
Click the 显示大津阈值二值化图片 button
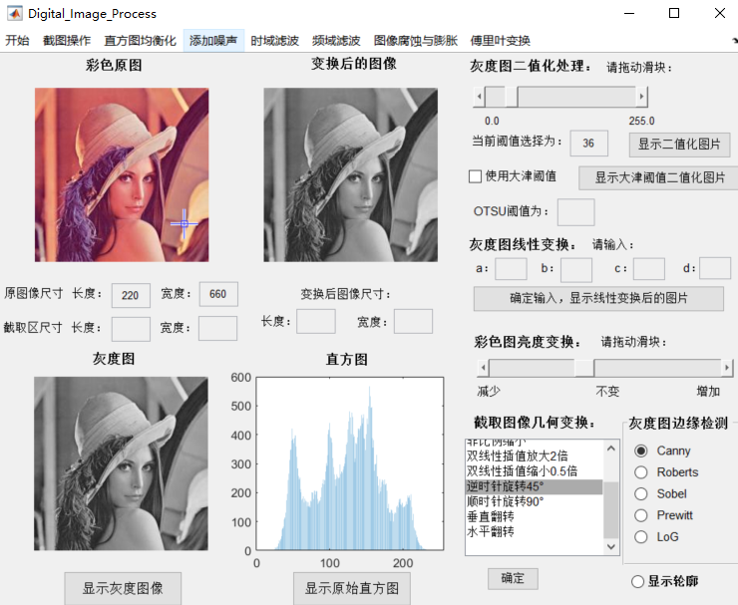(x=659, y=177)
